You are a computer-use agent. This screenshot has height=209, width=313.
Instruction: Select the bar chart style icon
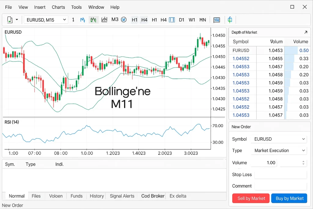tap(104, 20)
